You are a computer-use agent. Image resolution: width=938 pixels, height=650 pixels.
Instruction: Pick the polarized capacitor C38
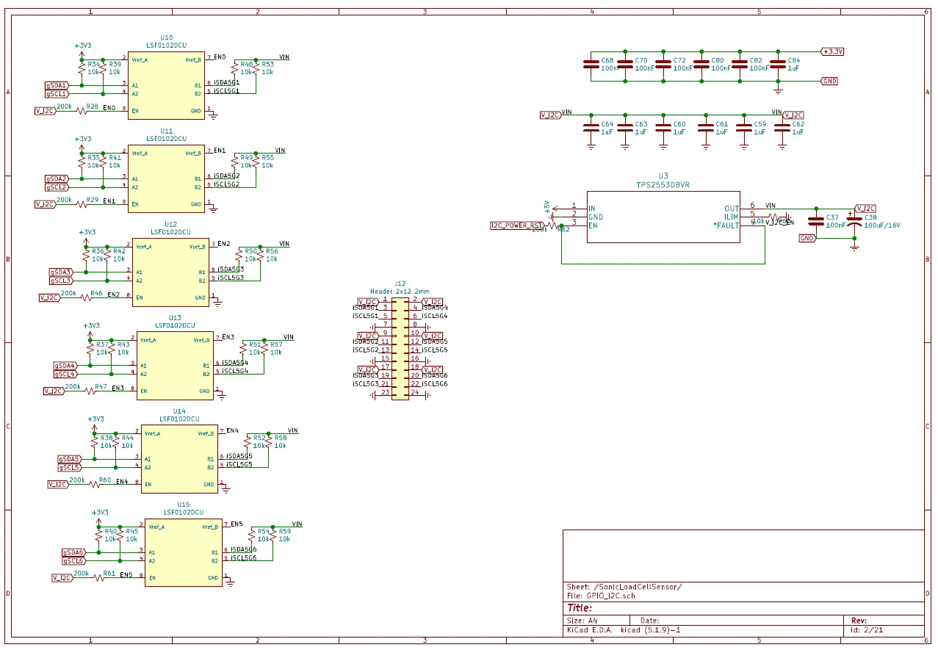pyautogui.click(x=854, y=221)
